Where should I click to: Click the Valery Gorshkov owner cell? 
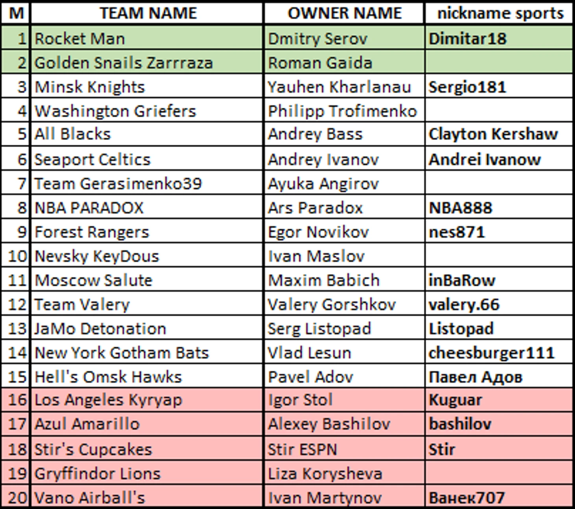coord(345,304)
